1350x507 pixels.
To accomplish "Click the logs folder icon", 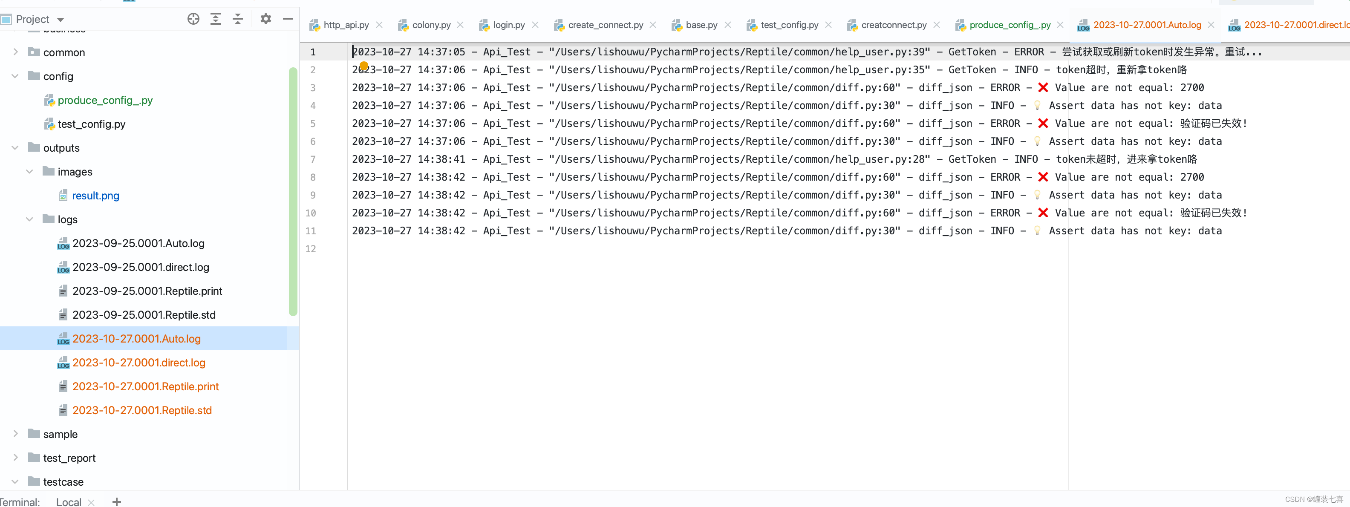I will 49,219.
